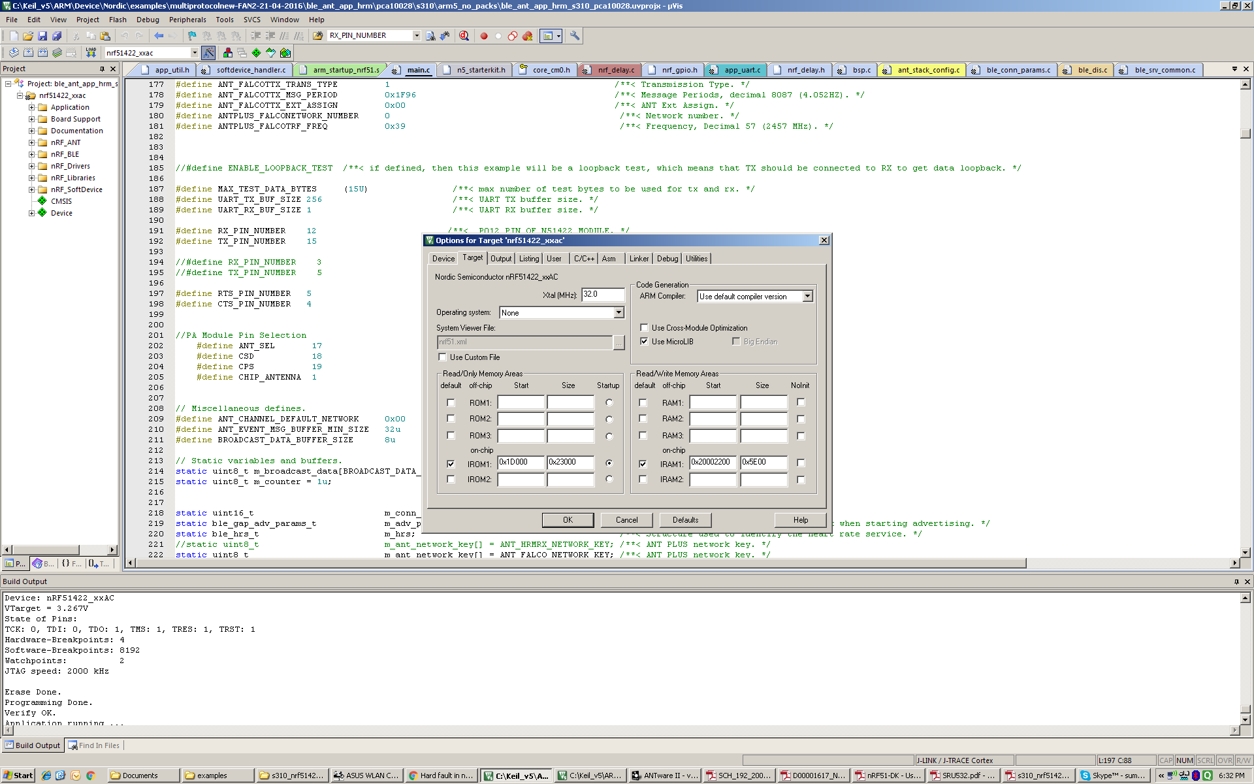Open the Operating system dropdown

[x=619, y=313]
